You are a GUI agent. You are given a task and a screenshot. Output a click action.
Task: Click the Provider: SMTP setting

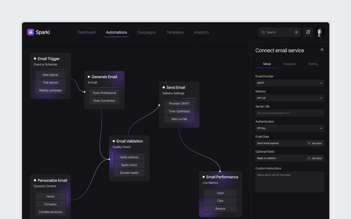coord(179,104)
